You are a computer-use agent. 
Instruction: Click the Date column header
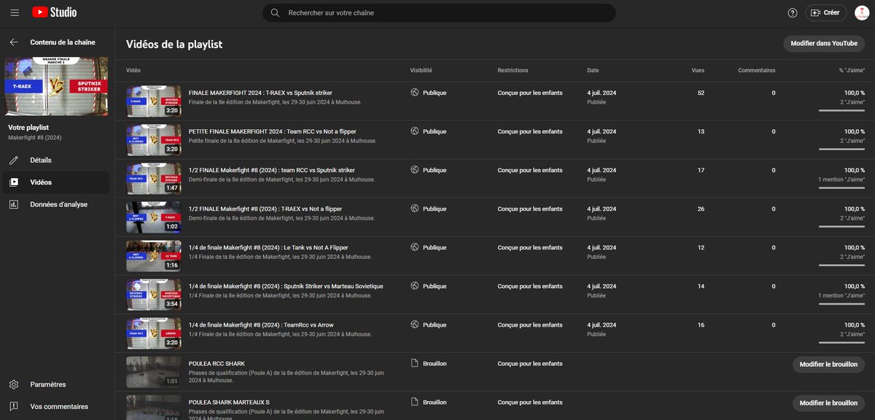593,70
